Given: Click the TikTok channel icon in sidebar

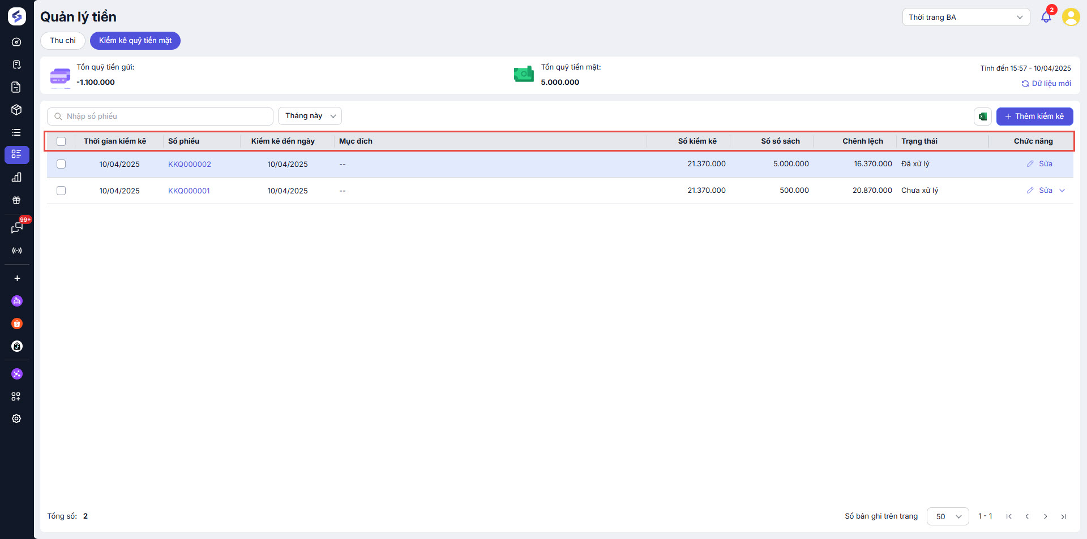Looking at the screenshot, I should point(16,346).
